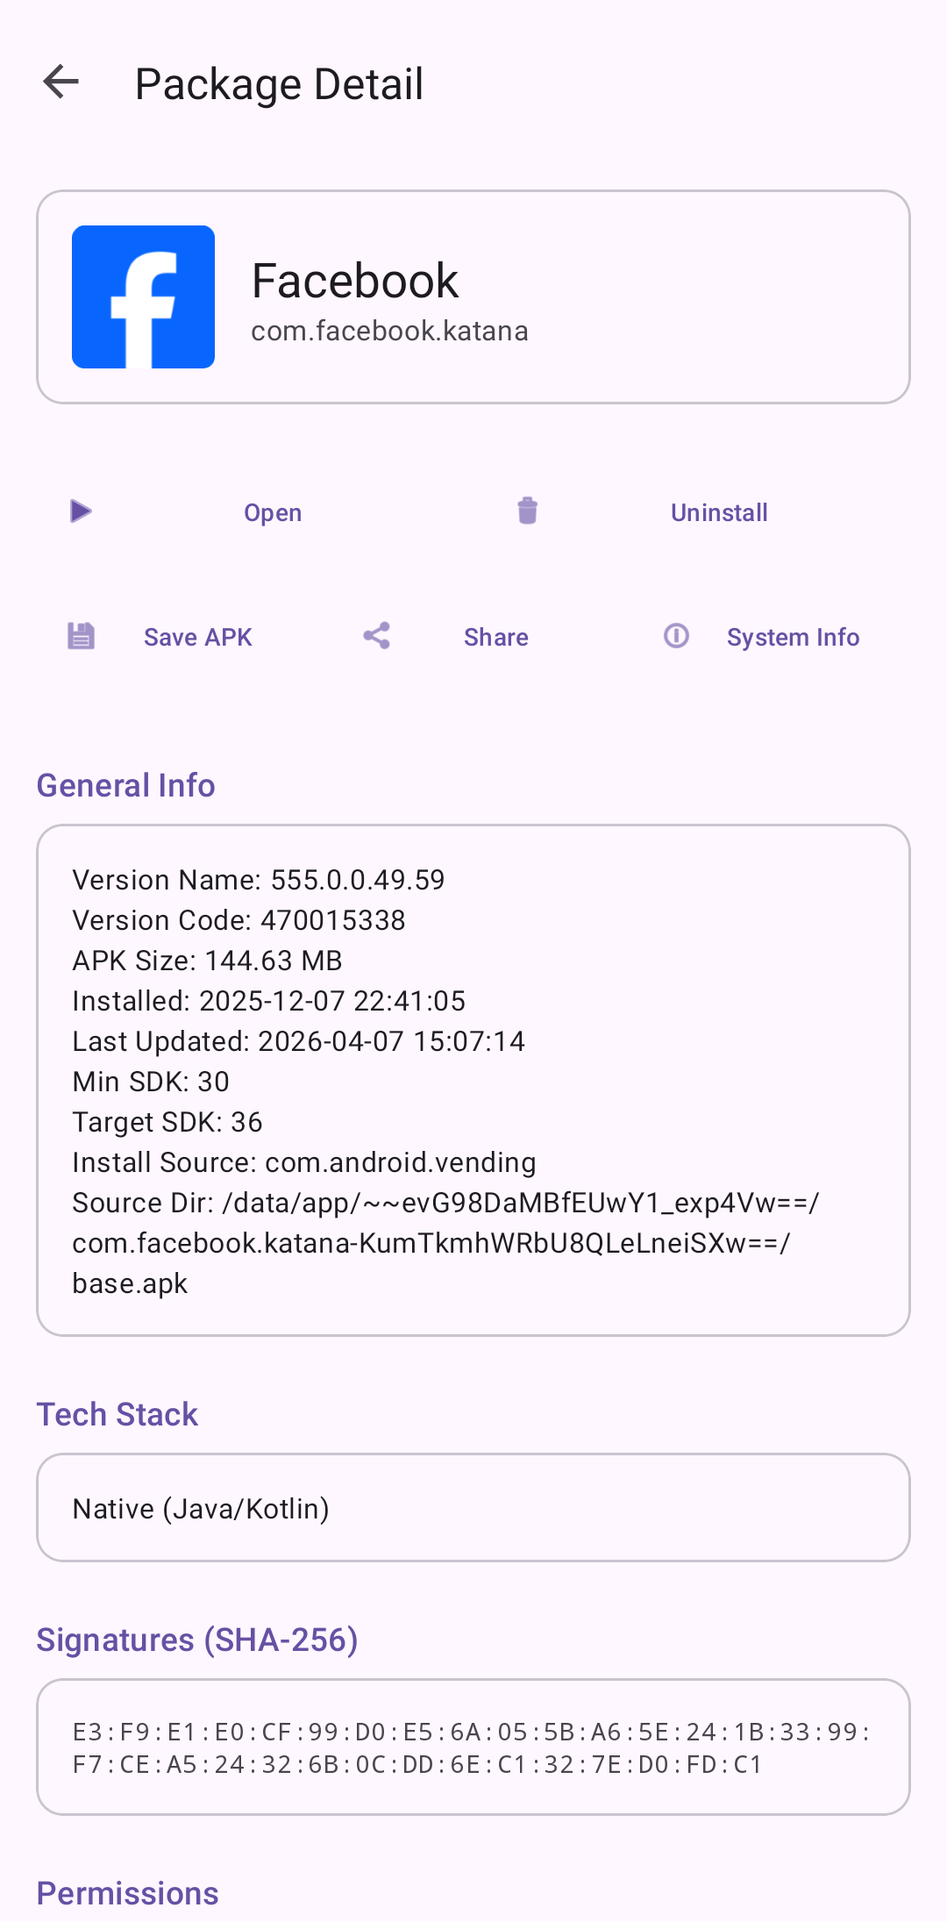Tap the floppy disk save icon
947x1922 pixels.
point(81,636)
